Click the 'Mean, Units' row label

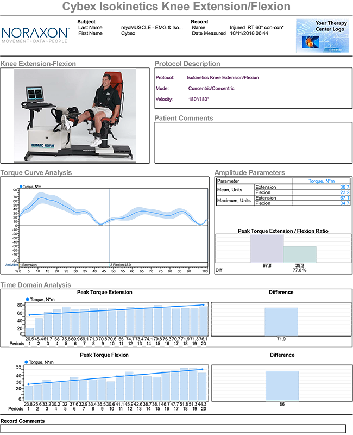pos(229,190)
